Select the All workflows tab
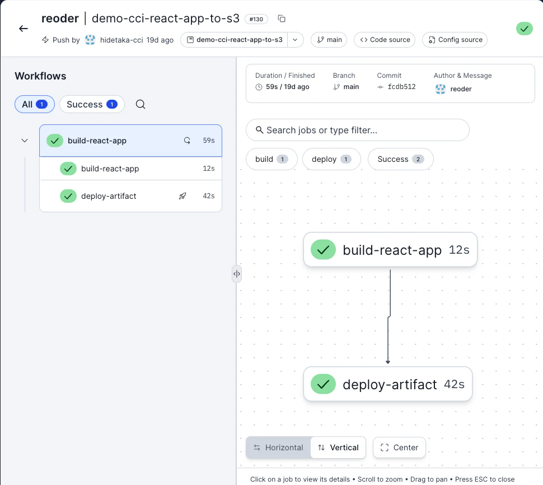 tap(34, 104)
